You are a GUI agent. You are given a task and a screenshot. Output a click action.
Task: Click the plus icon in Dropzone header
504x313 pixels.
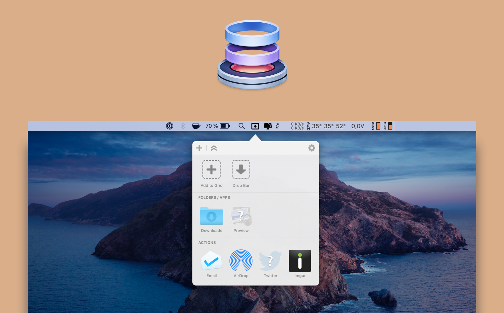pos(199,148)
